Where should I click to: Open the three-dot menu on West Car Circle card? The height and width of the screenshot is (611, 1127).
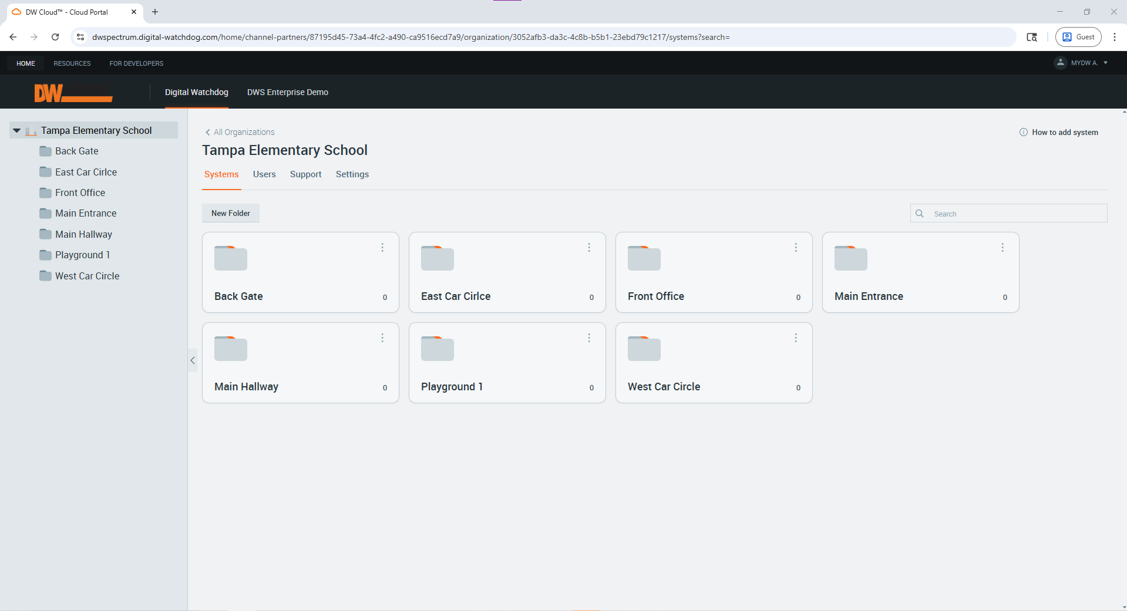click(796, 338)
